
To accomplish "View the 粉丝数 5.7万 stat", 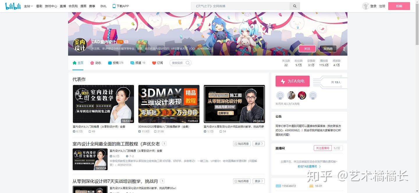I will (299, 63).
